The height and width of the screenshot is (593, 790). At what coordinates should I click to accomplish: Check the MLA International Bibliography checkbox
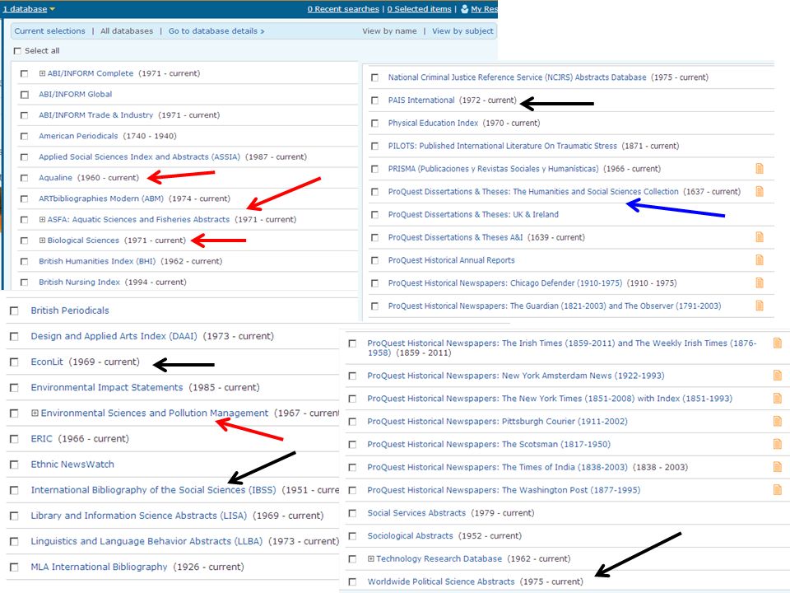tap(14, 567)
